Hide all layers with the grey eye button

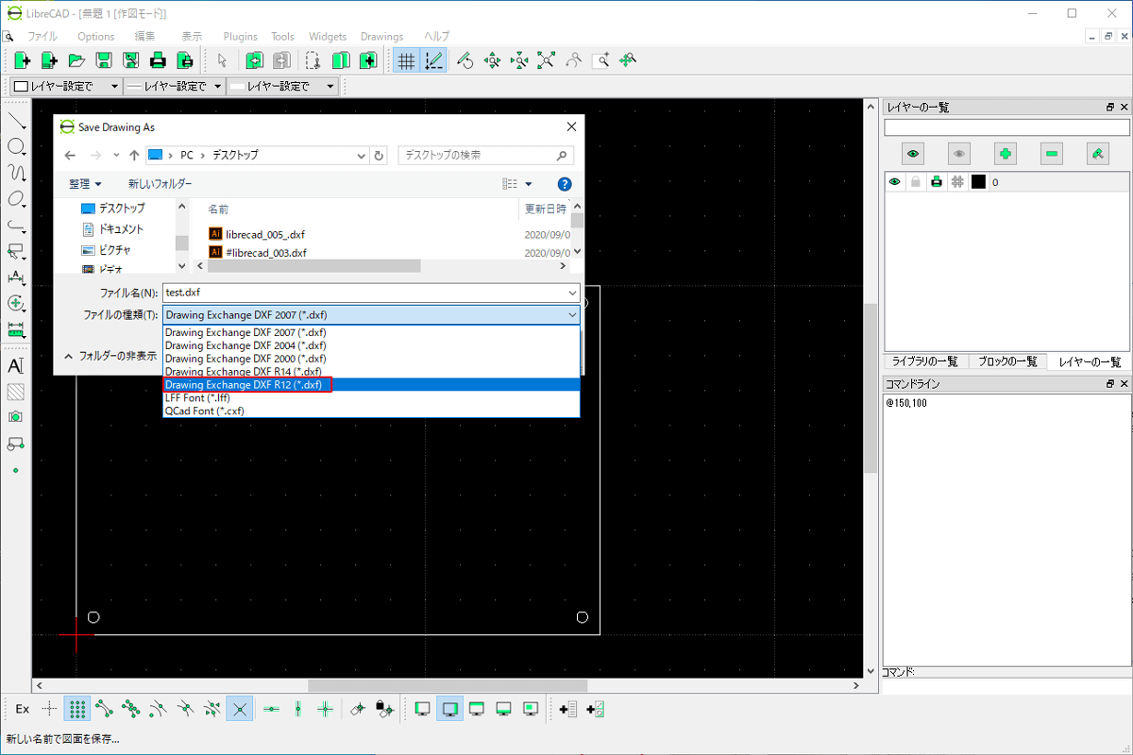pos(959,154)
